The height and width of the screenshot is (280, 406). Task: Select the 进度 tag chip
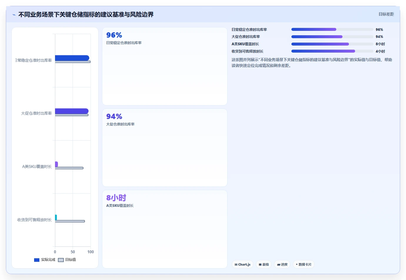click(x=282, y=264)
